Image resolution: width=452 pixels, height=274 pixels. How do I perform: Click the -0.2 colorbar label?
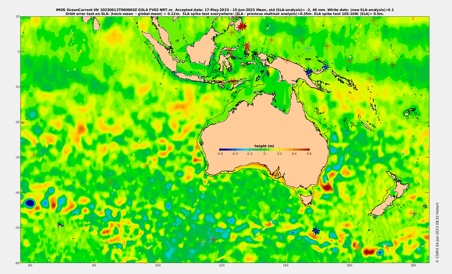249,154
